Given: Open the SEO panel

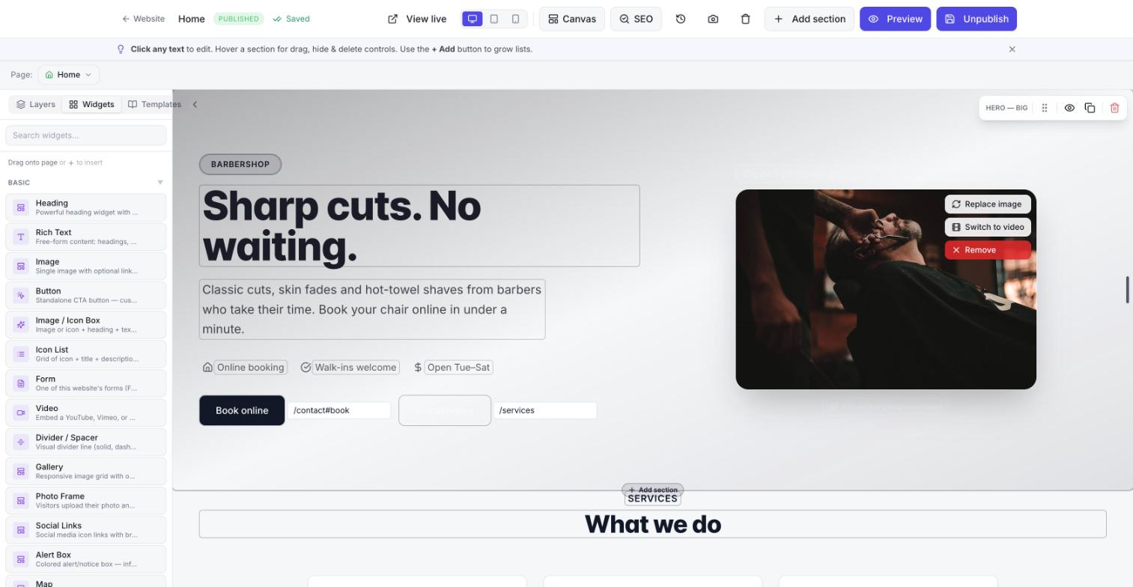Looking at the screenshot, I should [636, 19].
